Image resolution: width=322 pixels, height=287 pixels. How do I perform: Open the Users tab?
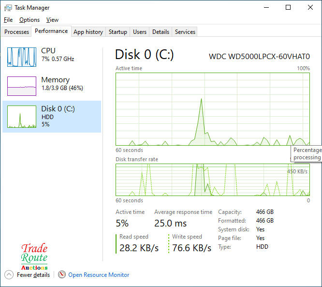pyautogui.click(x=140, y=32)
